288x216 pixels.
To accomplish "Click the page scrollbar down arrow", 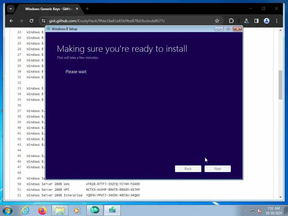I will tap(280, 197).
